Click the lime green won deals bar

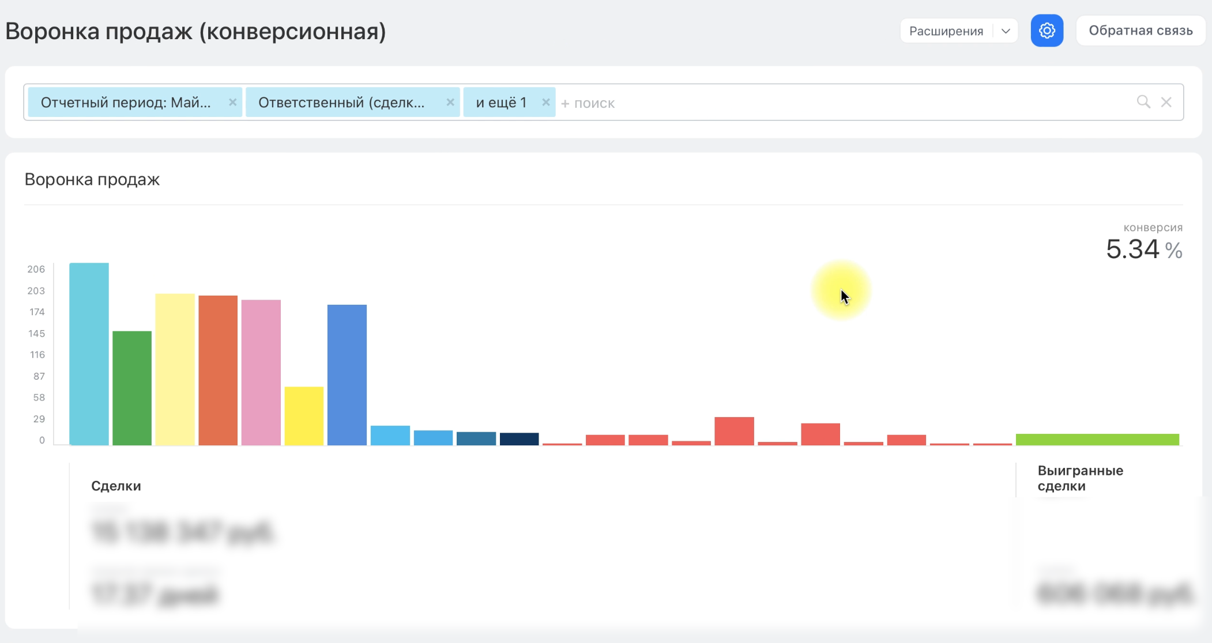pyautogui.click(x=1097, y=440)
